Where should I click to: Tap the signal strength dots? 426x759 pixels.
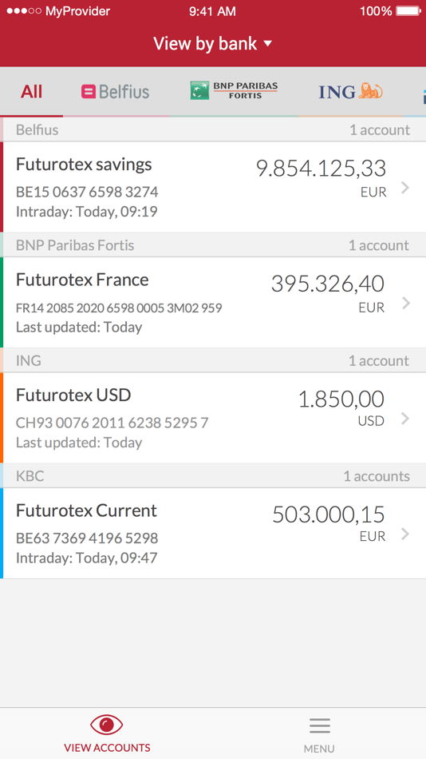point(24,10)
